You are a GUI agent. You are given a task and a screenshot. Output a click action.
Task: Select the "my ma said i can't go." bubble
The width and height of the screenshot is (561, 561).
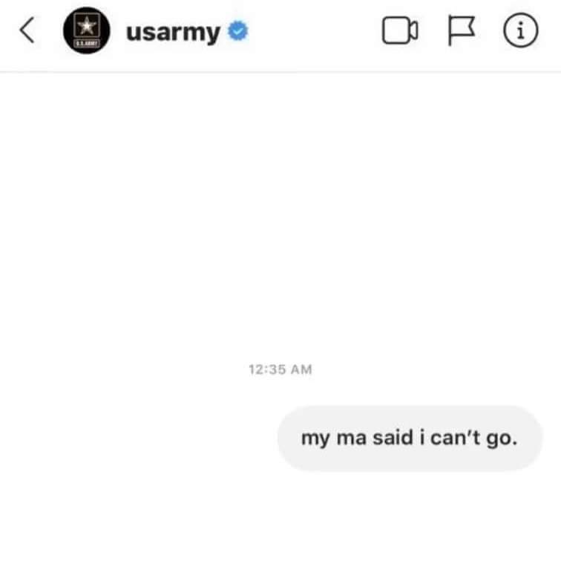coord(410,439)
